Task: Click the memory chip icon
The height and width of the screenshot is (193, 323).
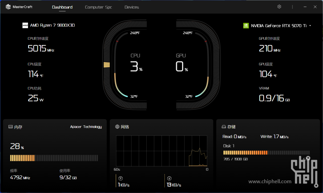Action: (10, 127)
